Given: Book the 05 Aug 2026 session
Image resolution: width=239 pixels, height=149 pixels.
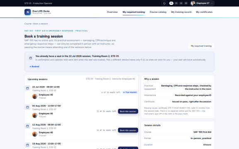Looking at the screenshot, I should (x=128, y=111).
